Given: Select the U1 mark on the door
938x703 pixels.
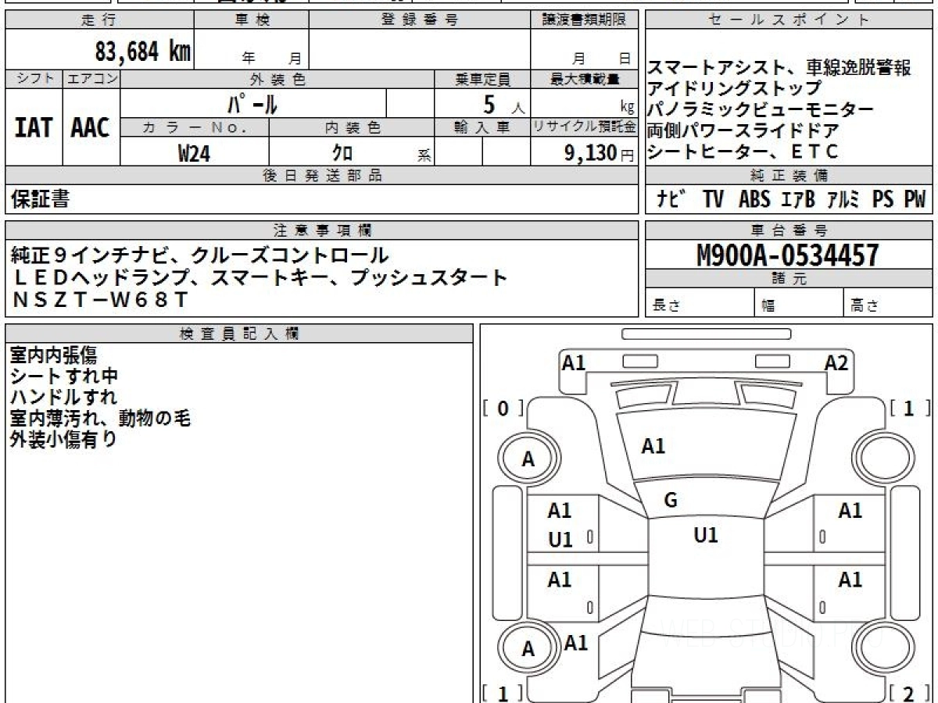Looking at the screenshot, I should (560, 539).
